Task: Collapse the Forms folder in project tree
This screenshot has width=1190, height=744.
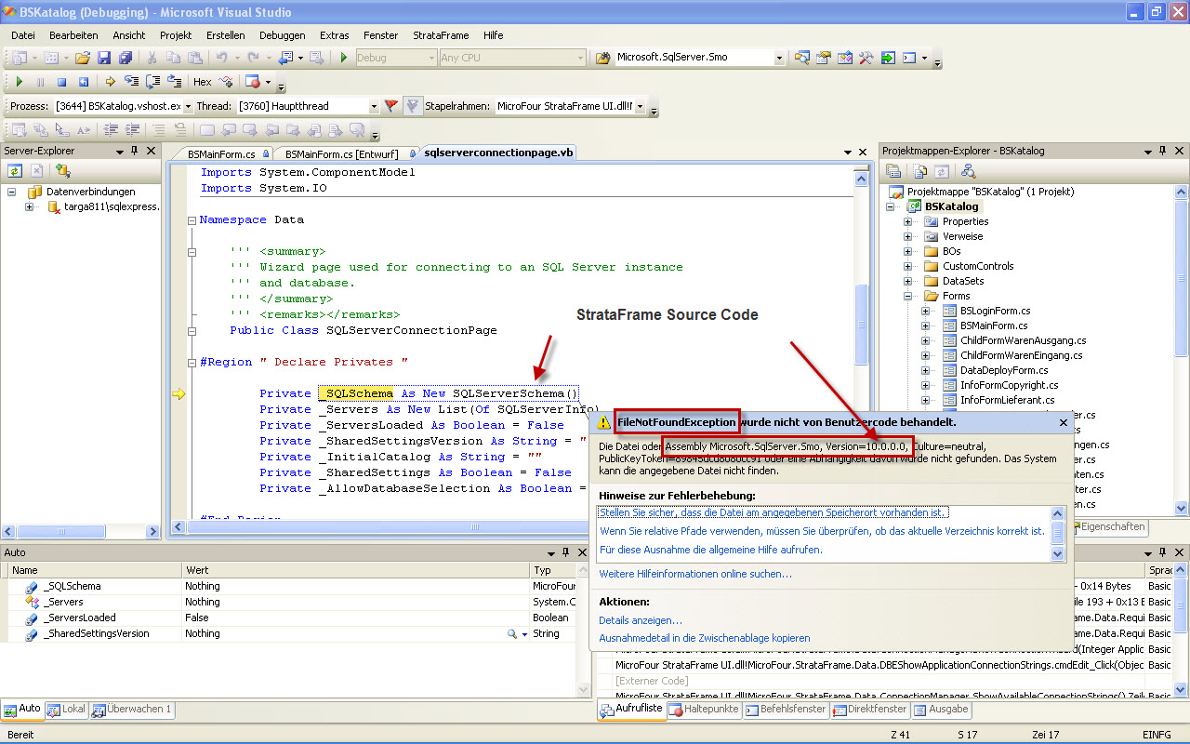Action: click(x=908, y=296)
